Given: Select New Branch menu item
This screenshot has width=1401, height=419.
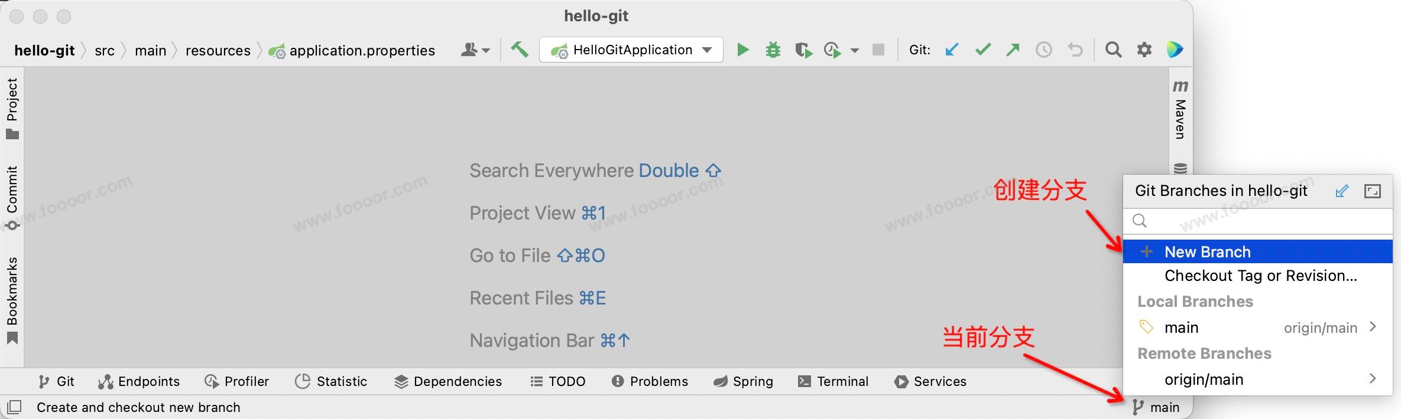Looking at the screenshot, I should (x=1207, y=252).
